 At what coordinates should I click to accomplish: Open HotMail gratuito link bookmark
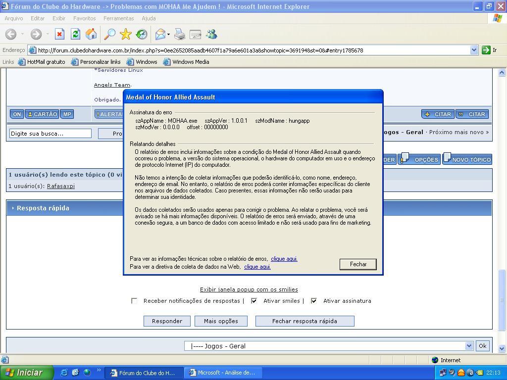click(42, 62)
